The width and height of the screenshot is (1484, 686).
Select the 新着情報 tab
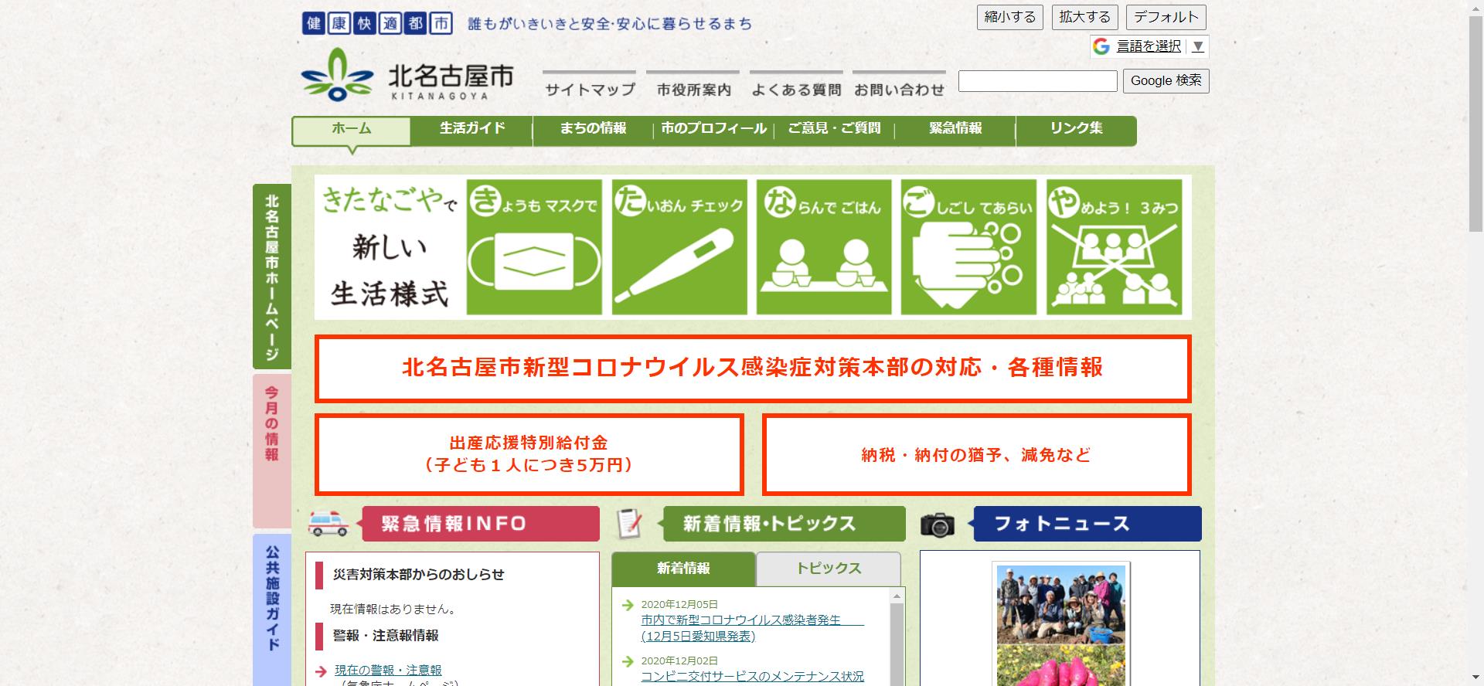(683, 569)
